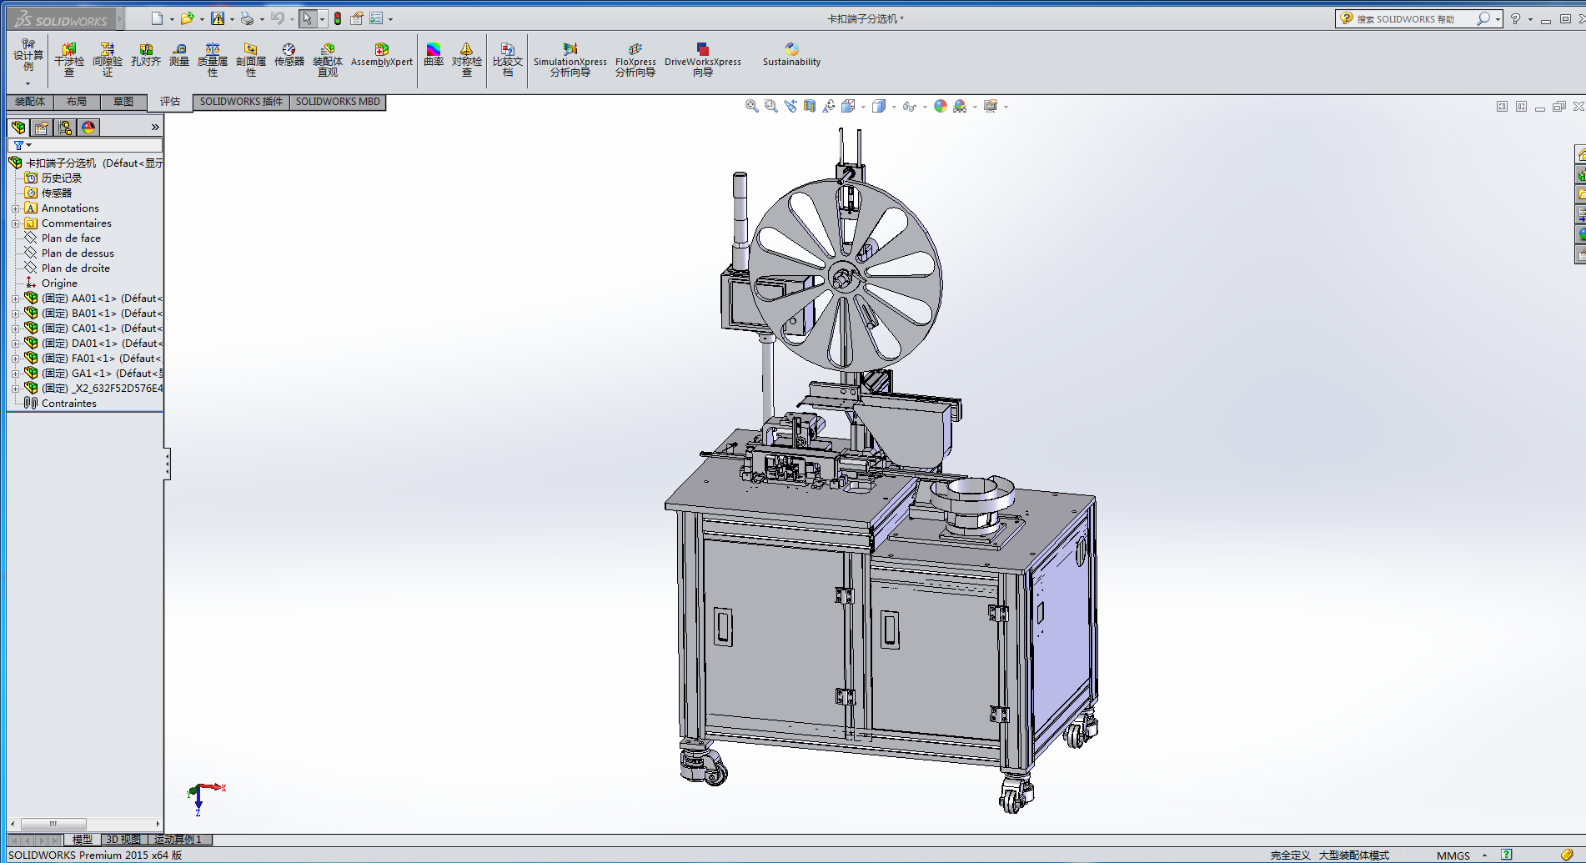
Task: Activate the Section View icon
Action: point(809,106)
